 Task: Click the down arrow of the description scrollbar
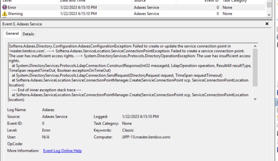coord(255,99)
